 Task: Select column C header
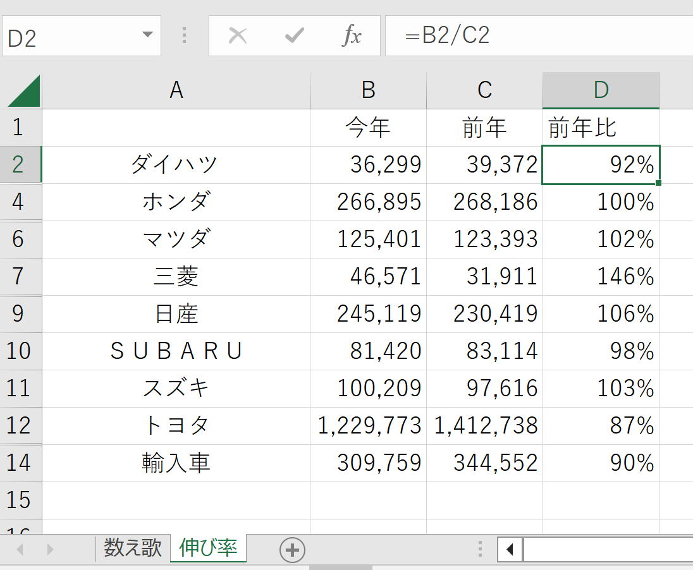click(x=484, y=90)
